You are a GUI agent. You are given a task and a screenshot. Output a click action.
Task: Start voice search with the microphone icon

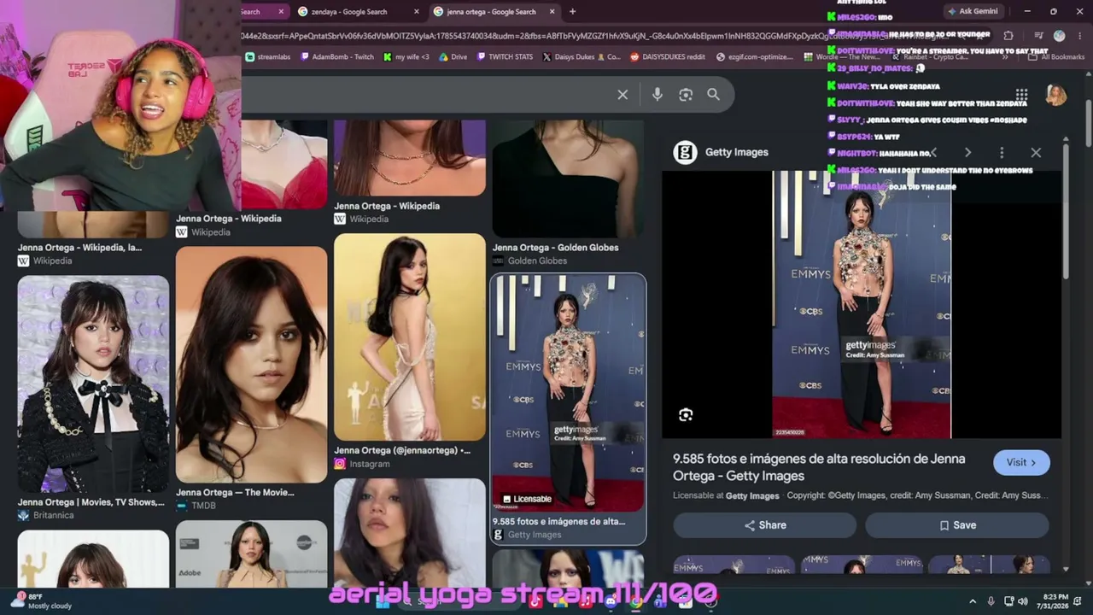click(657, 95)
